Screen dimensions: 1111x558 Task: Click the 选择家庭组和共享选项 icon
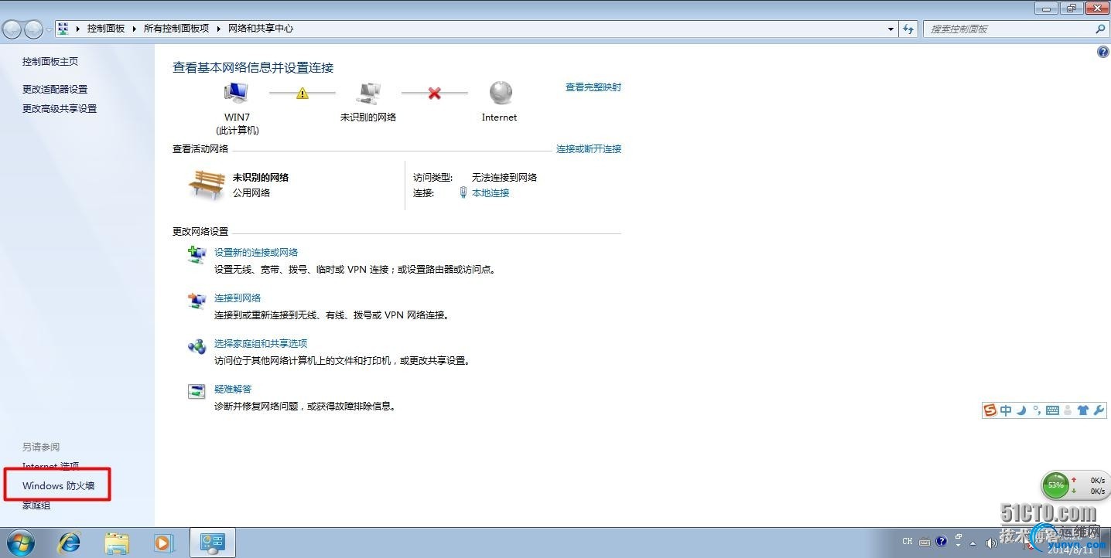(197, 346)
